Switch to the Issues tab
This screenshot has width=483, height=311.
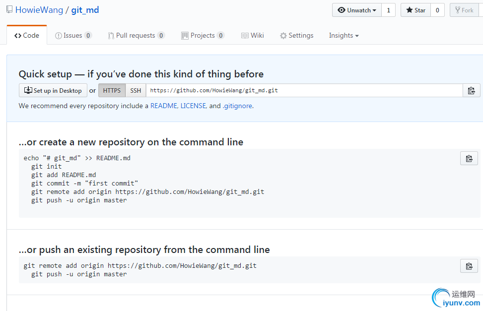point(73,35)
